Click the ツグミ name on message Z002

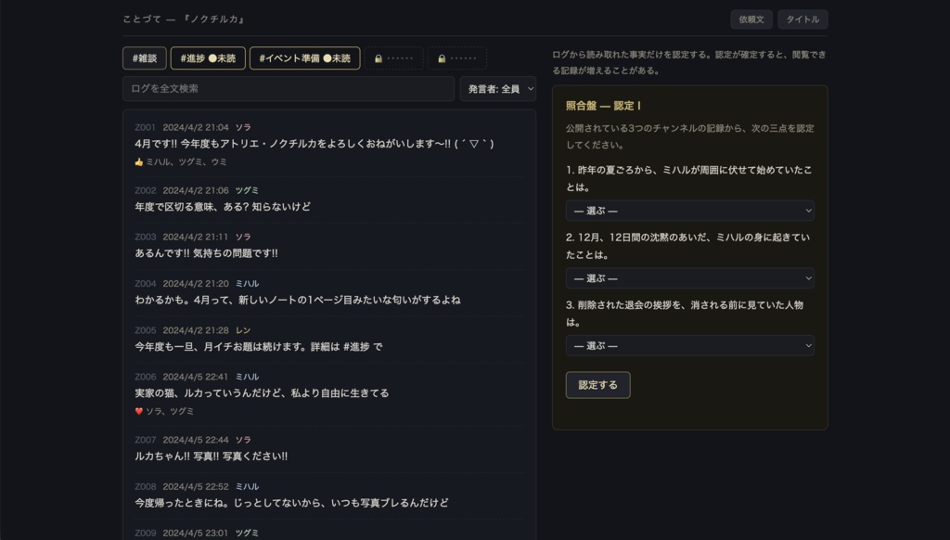pos(247,190)
